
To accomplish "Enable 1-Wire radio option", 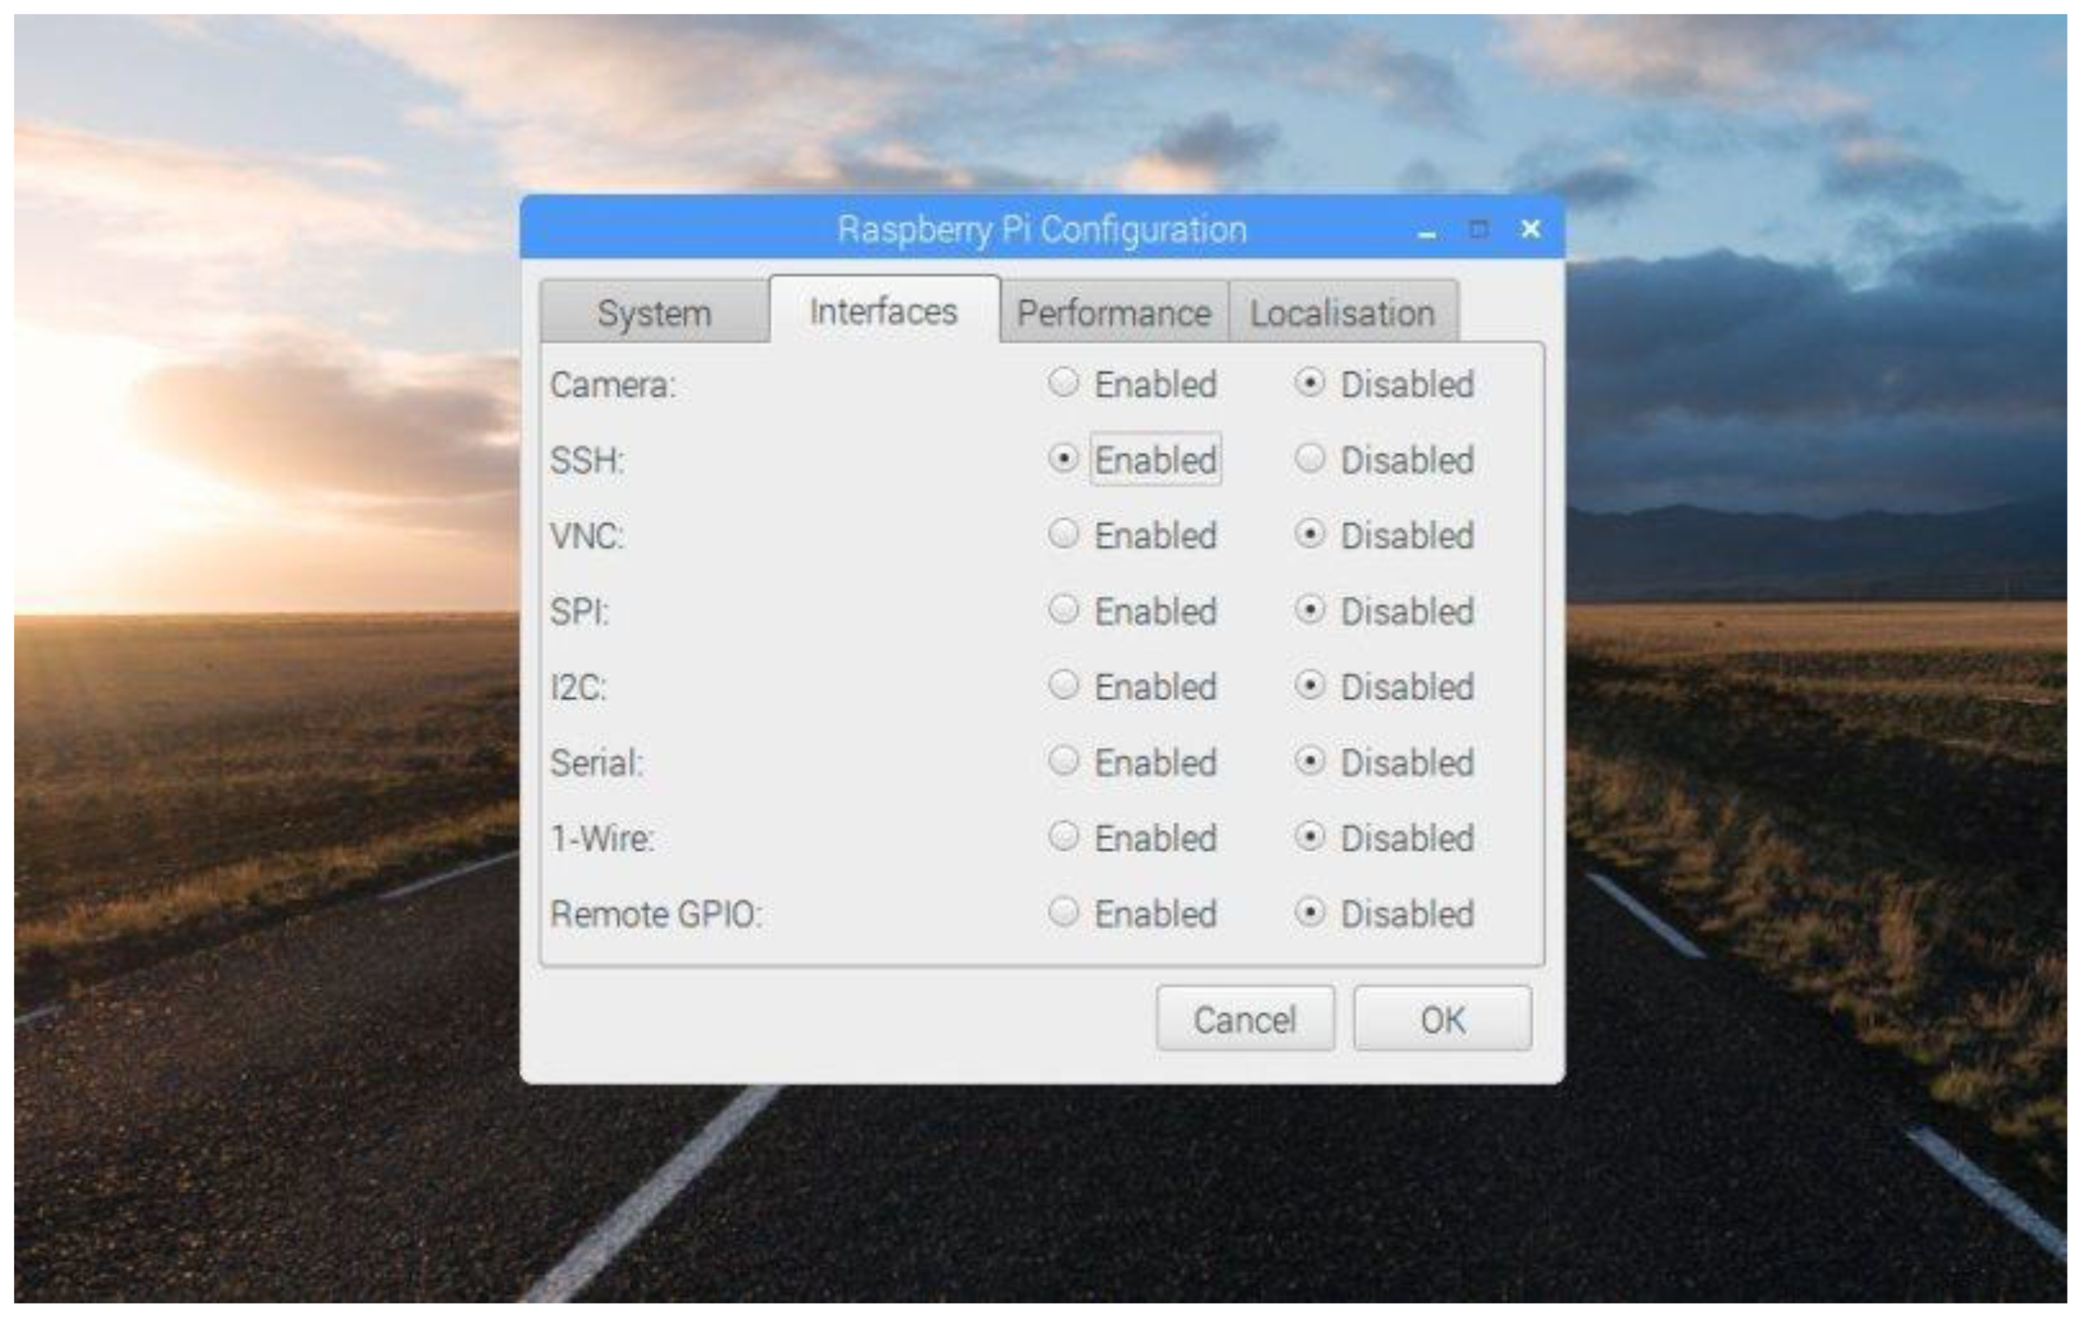I will [1063, 837].
